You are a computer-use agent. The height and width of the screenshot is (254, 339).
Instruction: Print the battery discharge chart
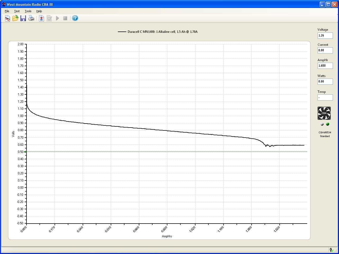[31, 18]
